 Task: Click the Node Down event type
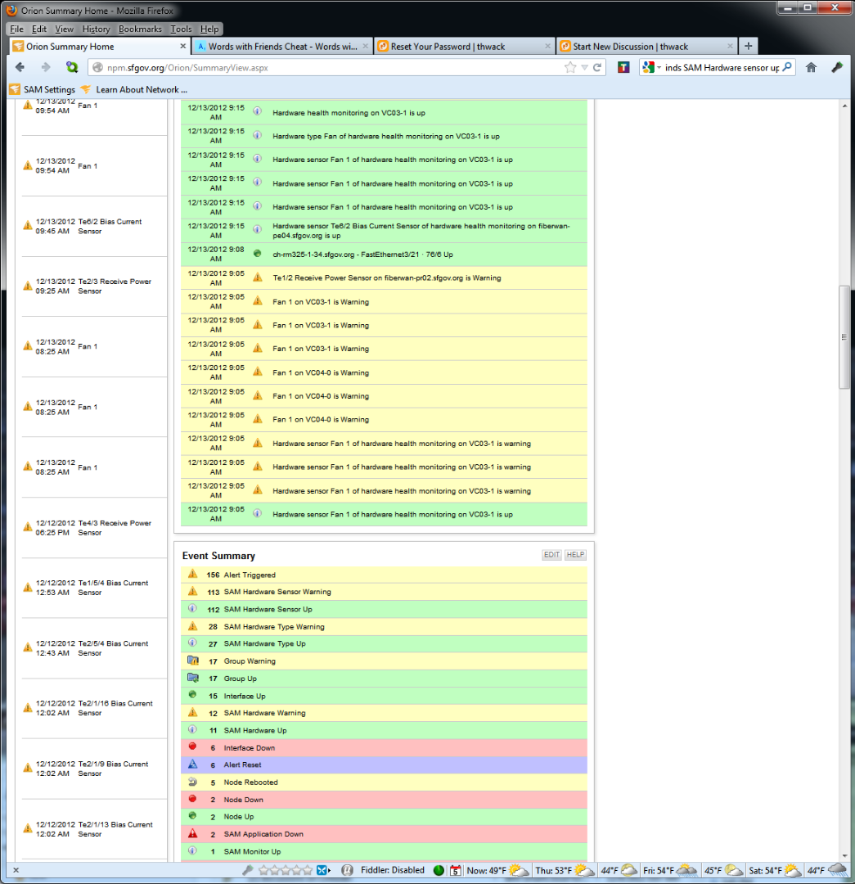243,800
